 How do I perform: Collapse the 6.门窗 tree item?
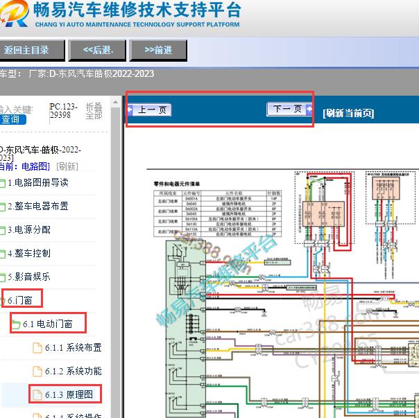pyautogui.click(x=20, y=300)
